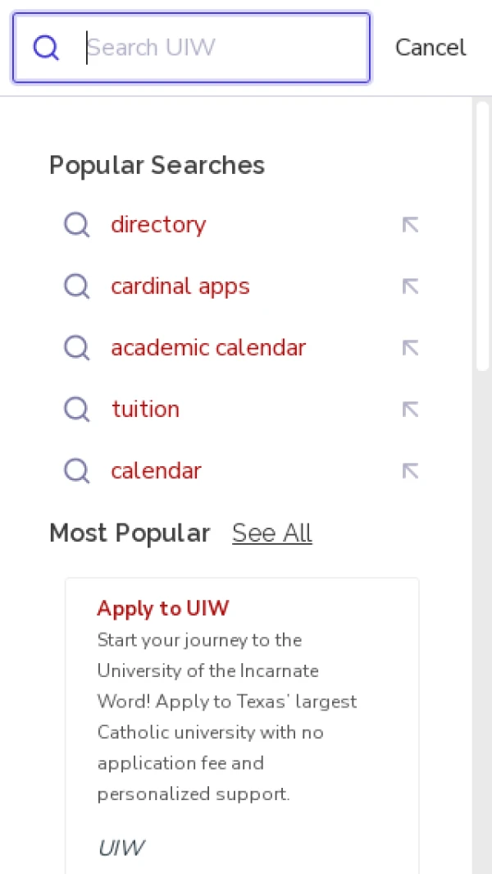Search for 'directory' popular term
This screenshot has height=874, width=492.
[158, 224]
